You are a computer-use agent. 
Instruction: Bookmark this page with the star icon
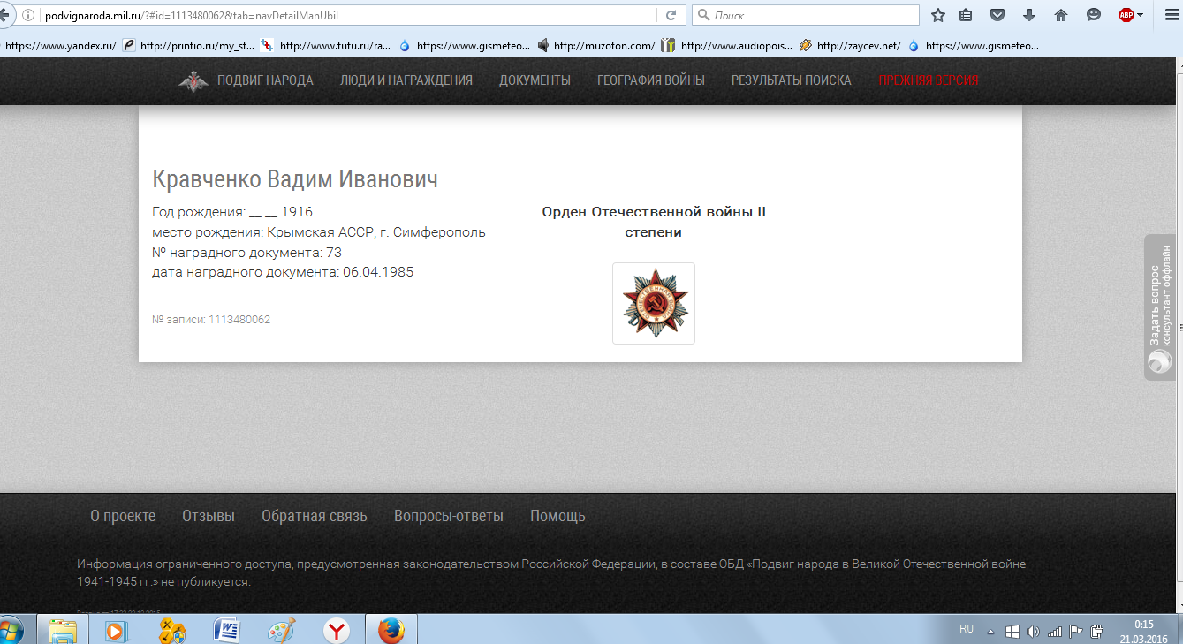938,15
